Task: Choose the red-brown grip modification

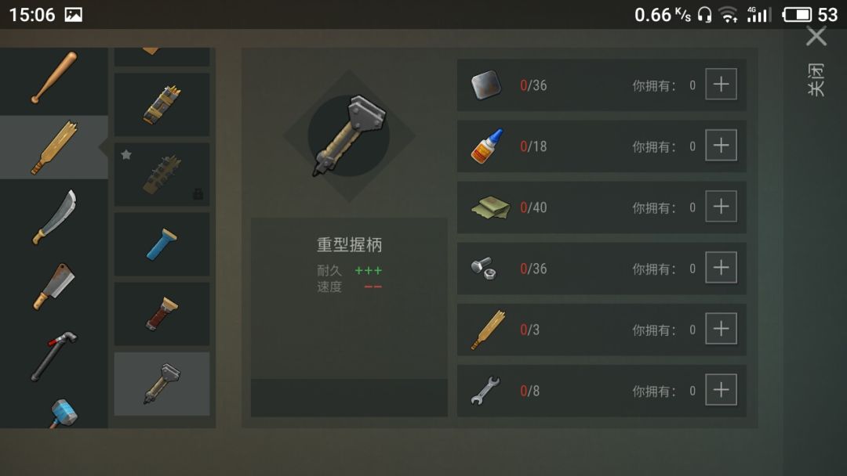Action: click(x=162, y=314)
